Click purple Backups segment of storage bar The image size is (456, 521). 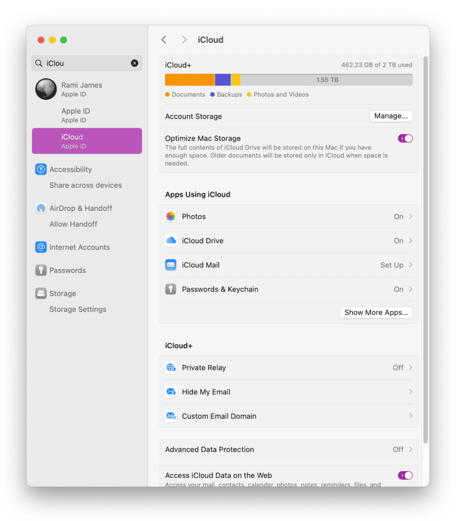223,80
